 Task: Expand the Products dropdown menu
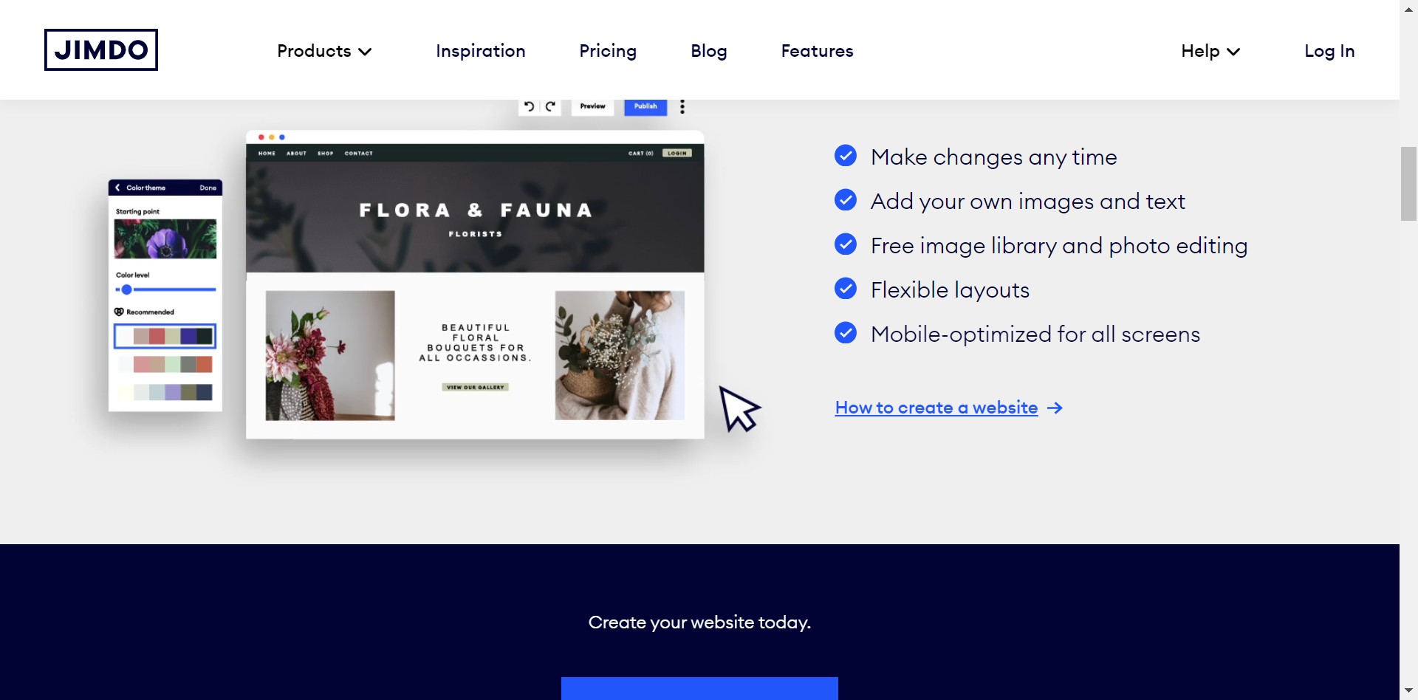324,51
